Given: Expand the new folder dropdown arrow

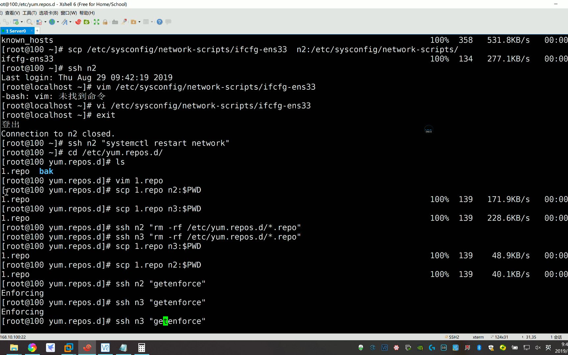Looking at the screenshot, I should coord(139,22).
